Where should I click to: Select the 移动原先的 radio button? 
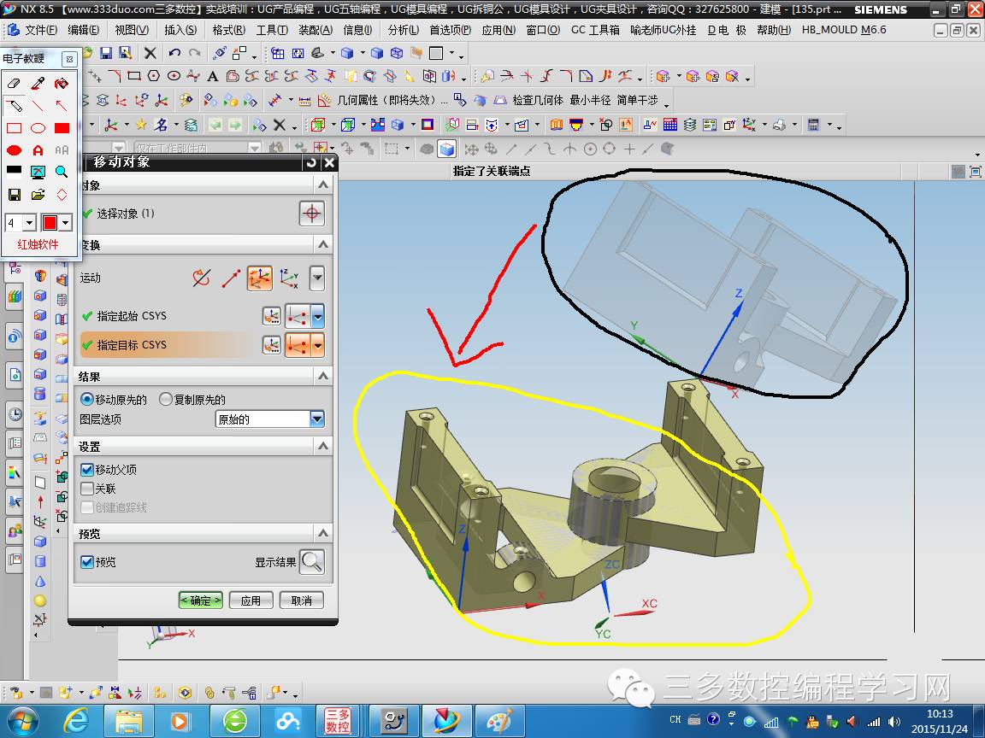click(86, 399)
